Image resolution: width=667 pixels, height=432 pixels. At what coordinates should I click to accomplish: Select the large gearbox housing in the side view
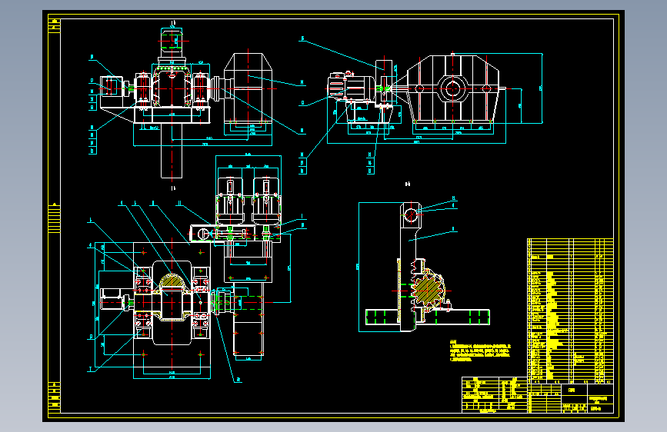tap(453, 88)
